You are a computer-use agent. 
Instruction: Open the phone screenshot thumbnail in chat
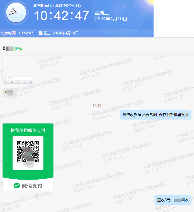(x=18, y=70)
